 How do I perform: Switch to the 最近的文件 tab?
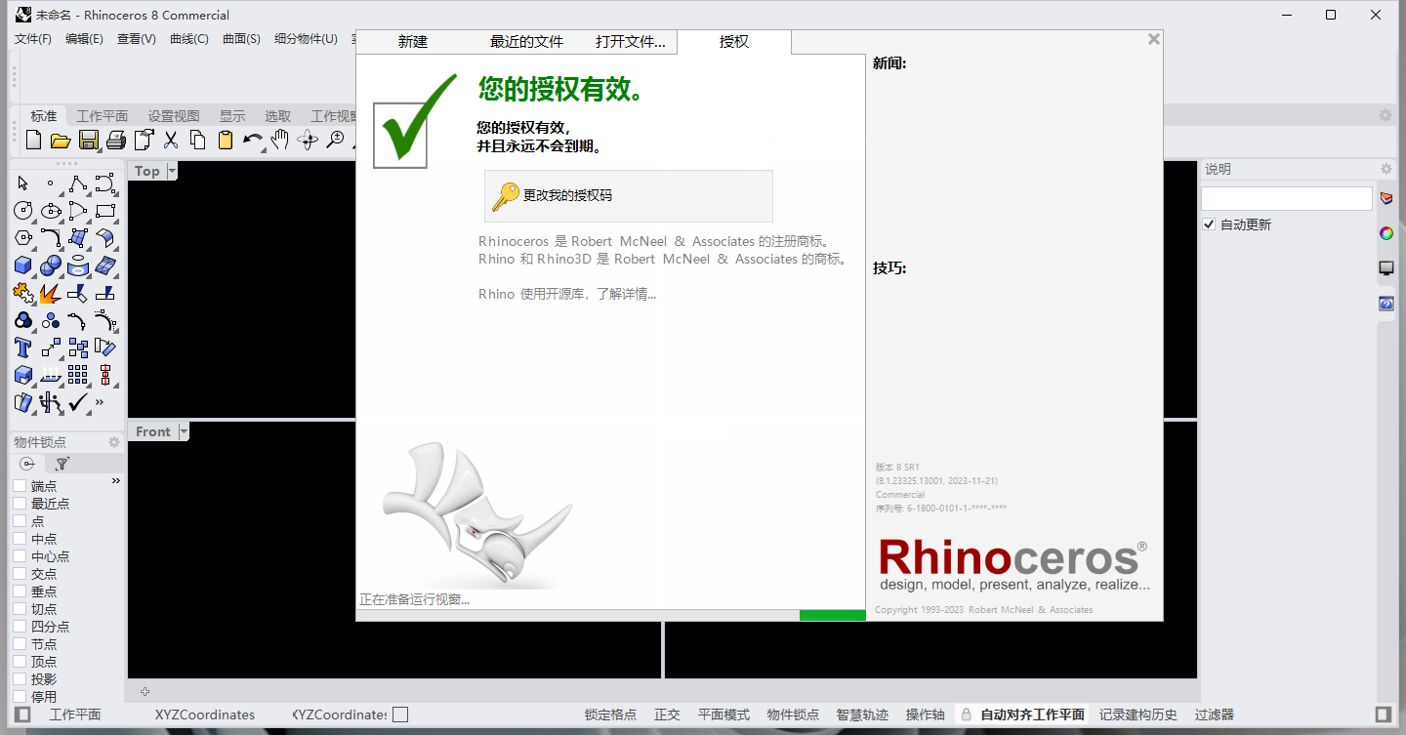coord(527,42)
